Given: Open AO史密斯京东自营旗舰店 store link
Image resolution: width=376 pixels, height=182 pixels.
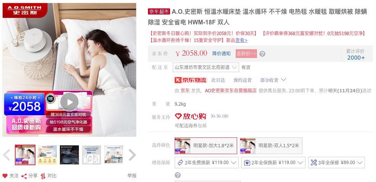Looking at the screenshot, I should 231,91.
